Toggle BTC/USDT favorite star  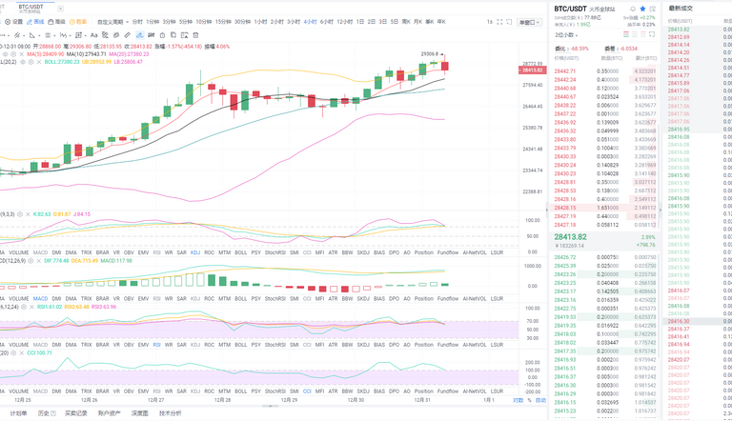[x=642, y=9]
